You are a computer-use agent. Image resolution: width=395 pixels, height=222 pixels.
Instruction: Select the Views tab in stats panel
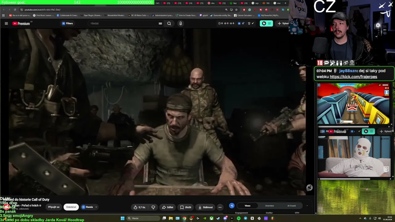[247, 206]
